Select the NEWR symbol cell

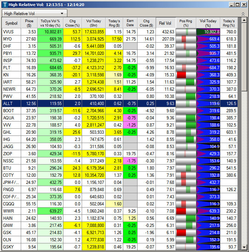pos(11,89)
